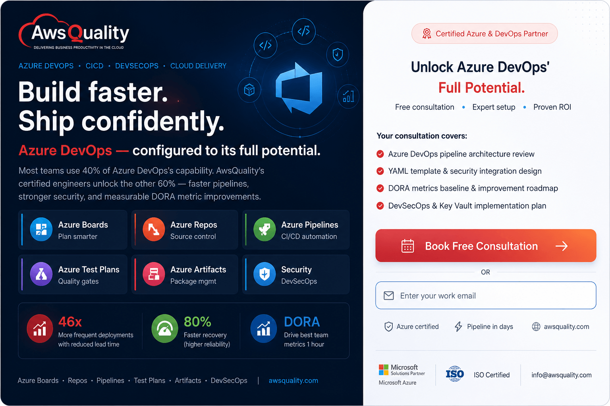
Task: Click the topmost code brackets orbit icon
Action: (x=304, y=31)
